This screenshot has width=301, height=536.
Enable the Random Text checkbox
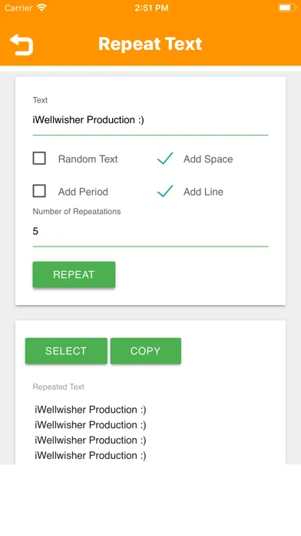(x=39, y=159)
